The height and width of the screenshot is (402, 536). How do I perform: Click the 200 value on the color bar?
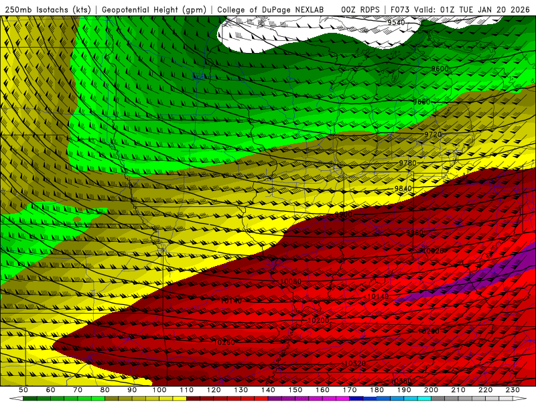[431, 390]
